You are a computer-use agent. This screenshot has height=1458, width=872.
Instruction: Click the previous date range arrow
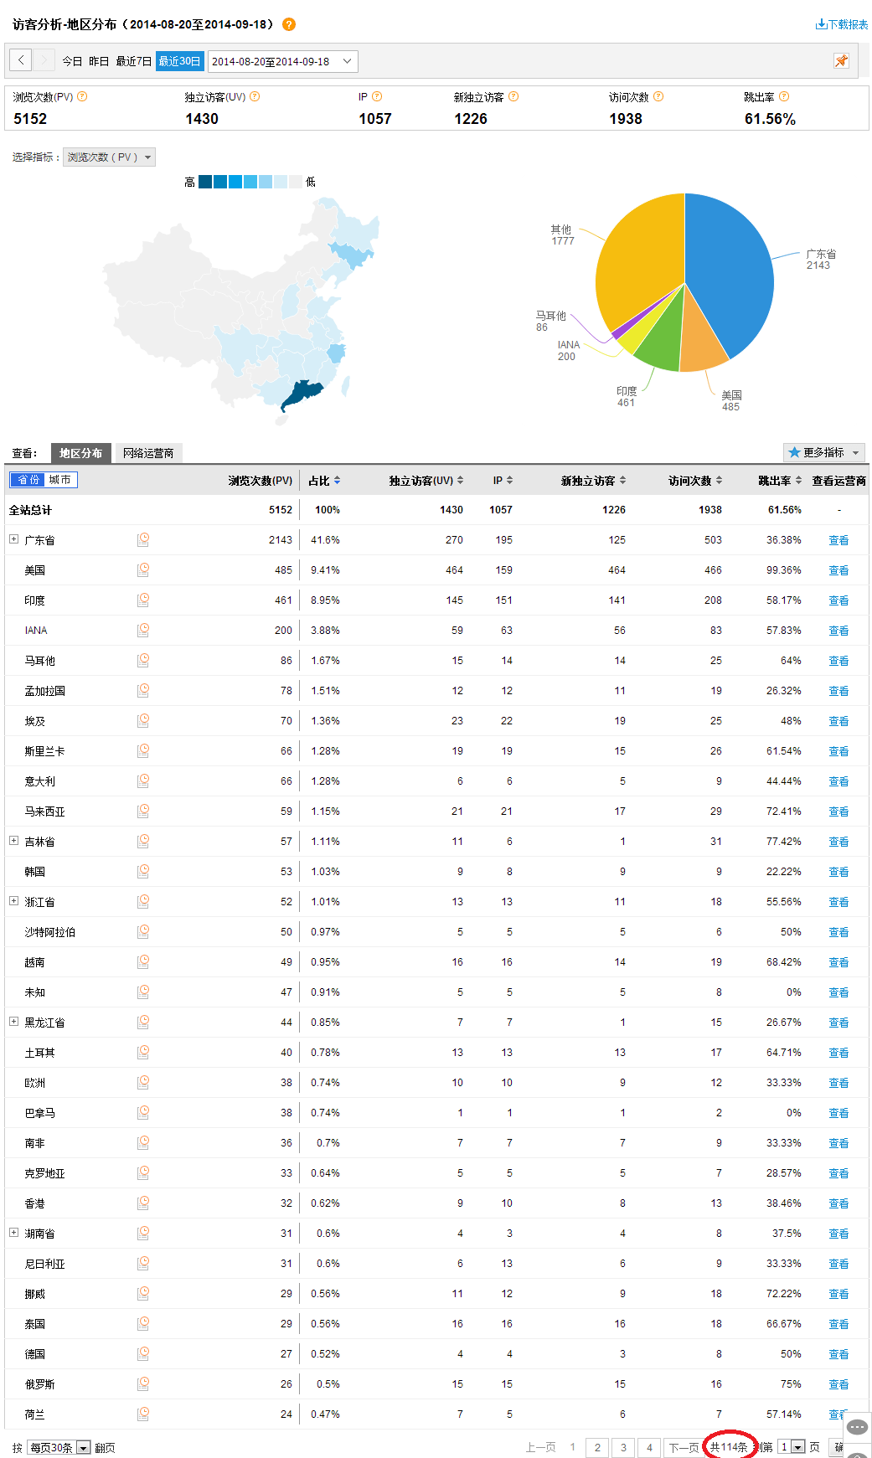click(x=21, y=60)
